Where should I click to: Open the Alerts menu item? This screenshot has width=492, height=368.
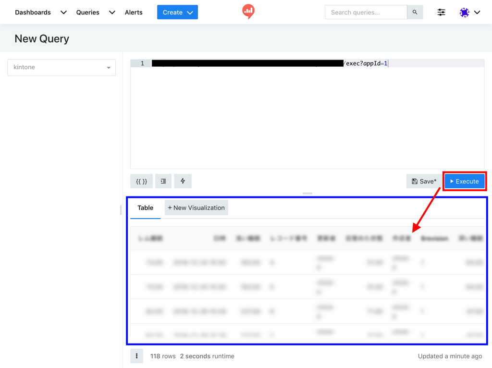134,12
